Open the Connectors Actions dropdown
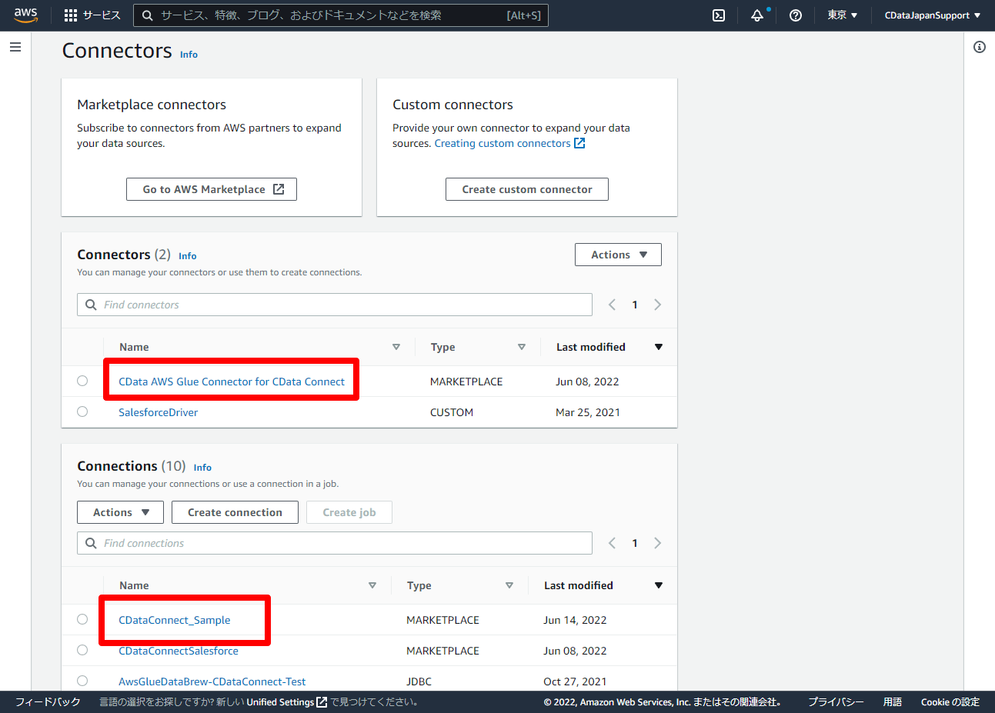Image resolution: width=995 pixels, height=713 pixels. pos(618,255)
